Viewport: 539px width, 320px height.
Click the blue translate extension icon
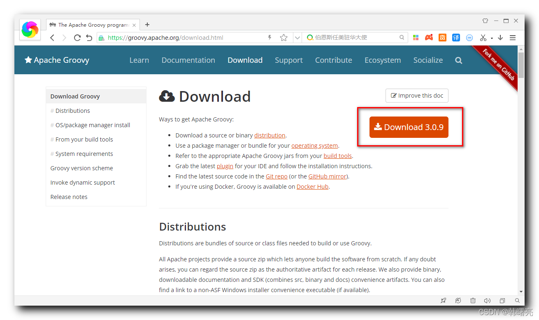(456, 37)
